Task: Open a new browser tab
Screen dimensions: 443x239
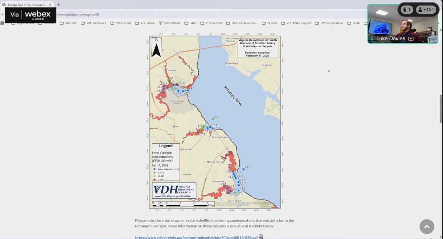Action: pos(58,5)
